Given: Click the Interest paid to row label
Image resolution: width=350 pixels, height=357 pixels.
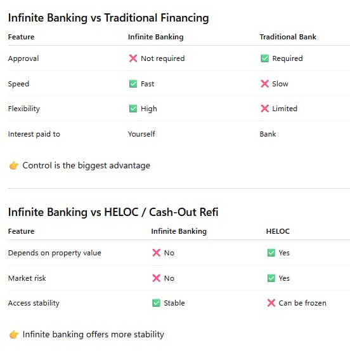Looking at the screenshot, I should (34, 134).
